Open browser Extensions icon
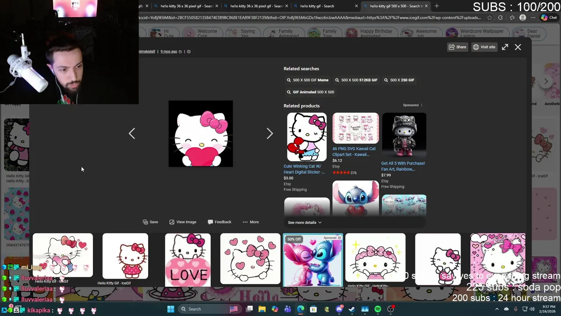The height and width of the screenshot is (316, 561). [501, 18]
